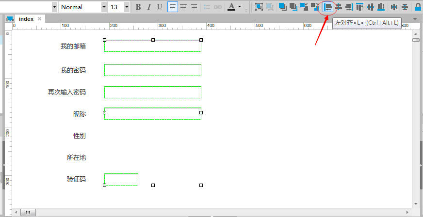The image size is (423, 217).
Task: Click the Align Left (左对齐) toolbar icon
Action: [x=328, y=7]
